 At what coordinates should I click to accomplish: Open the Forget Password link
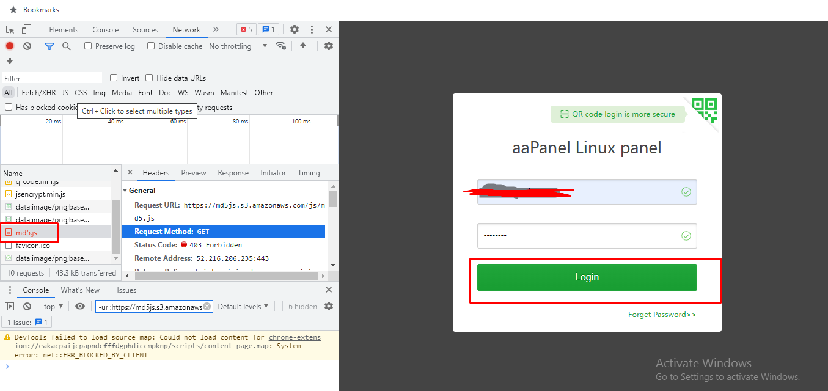point(662,315)
